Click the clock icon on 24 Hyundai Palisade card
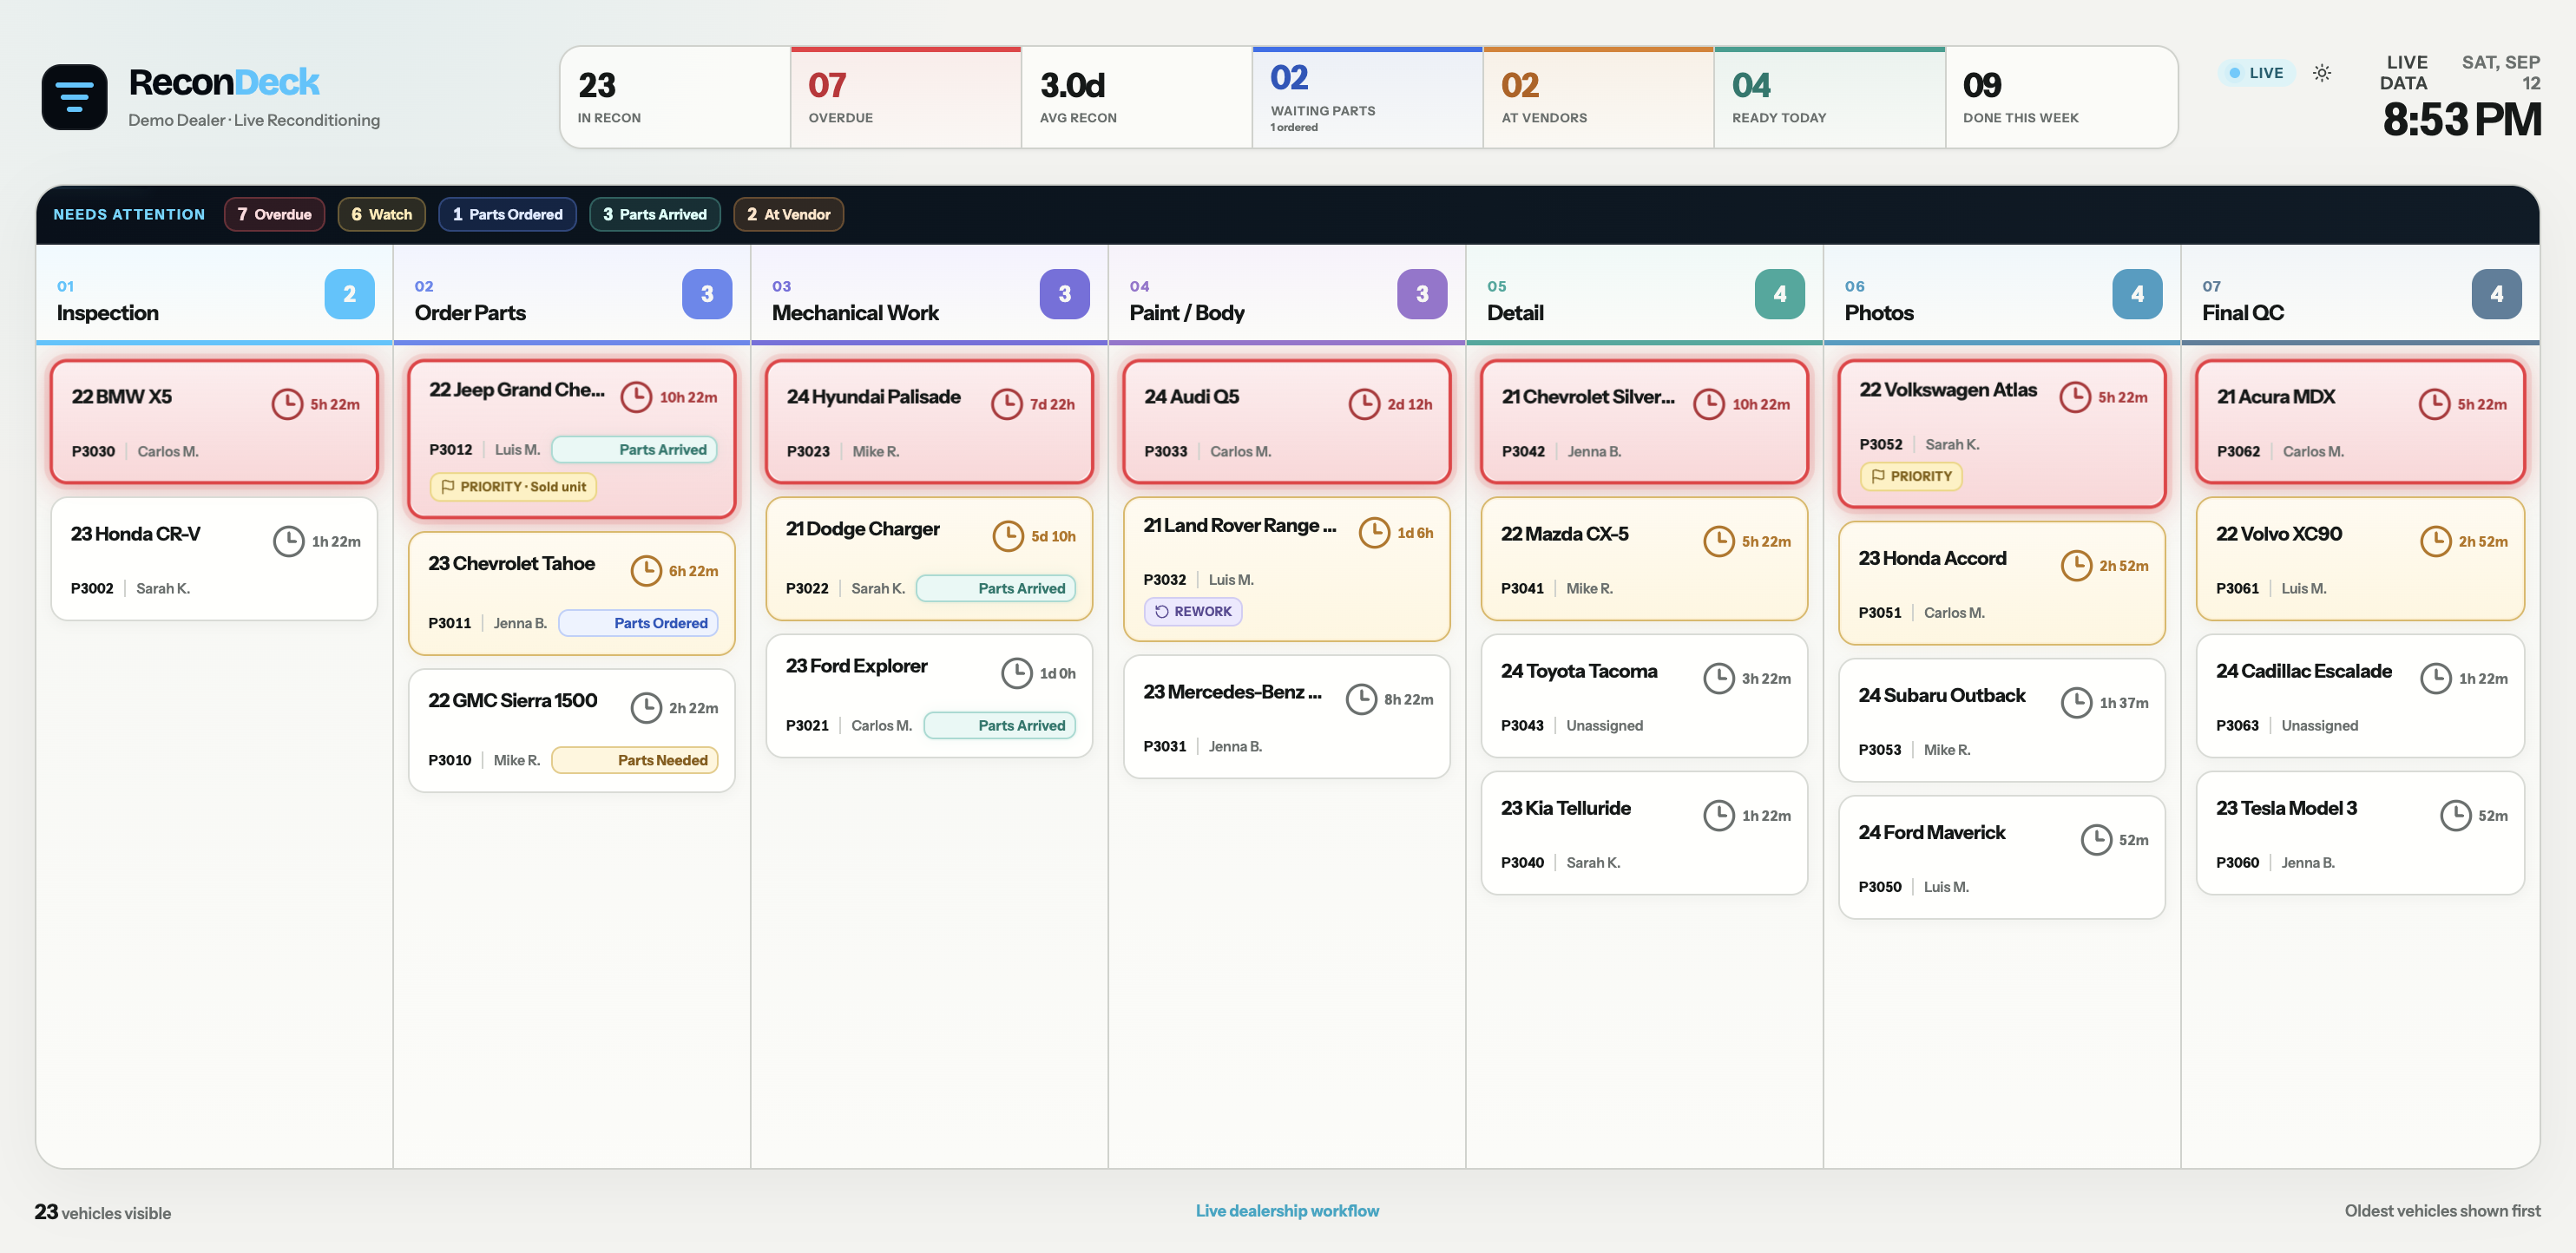 click(x=1007, y=404)
